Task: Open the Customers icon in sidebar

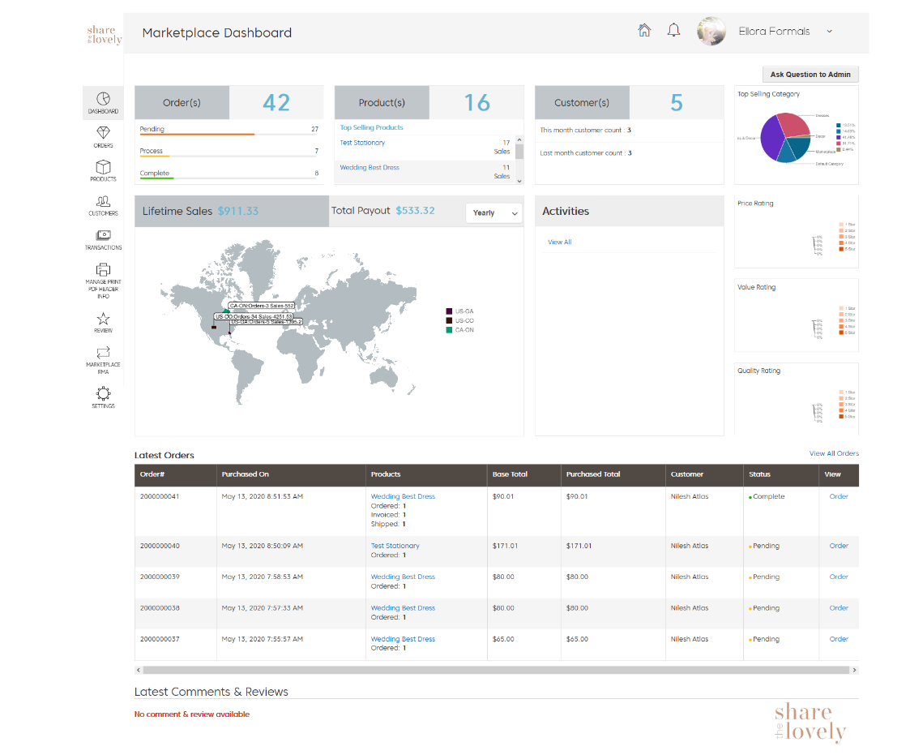Action: tap(103, 201)
